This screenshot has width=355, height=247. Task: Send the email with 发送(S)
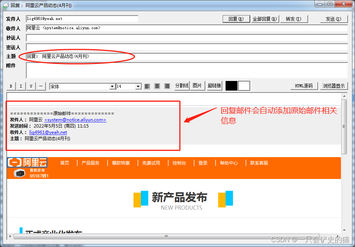(x=334, y=19)
